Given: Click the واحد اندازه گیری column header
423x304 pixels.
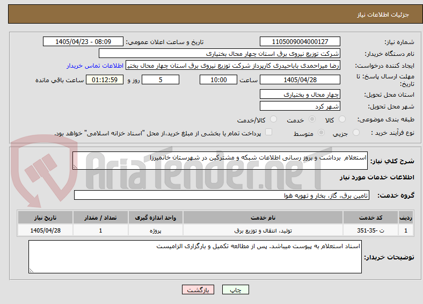Looking at the screenshot, I should (x=156, y=218).
